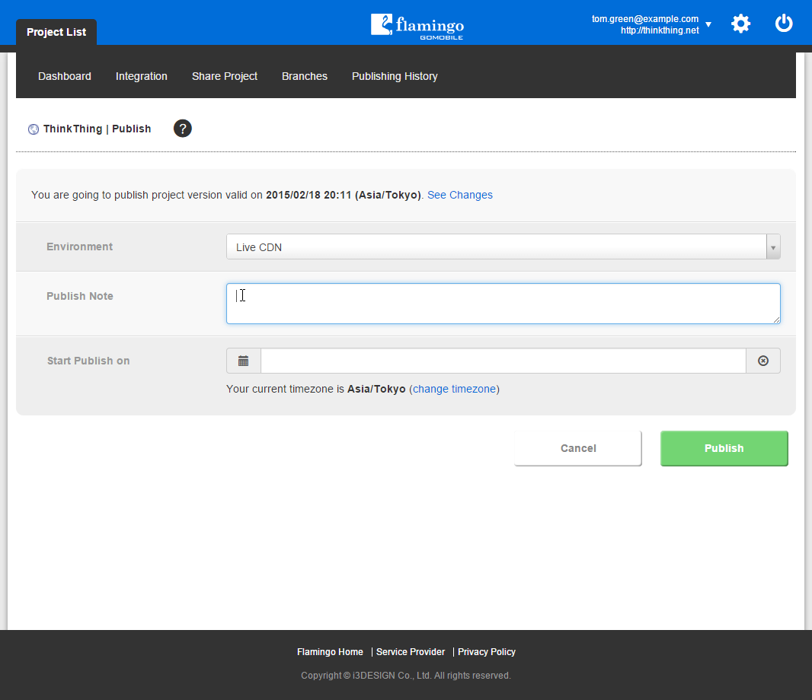
Task: Click the tom.green@example.com account text
Action: tap(644, 18)
